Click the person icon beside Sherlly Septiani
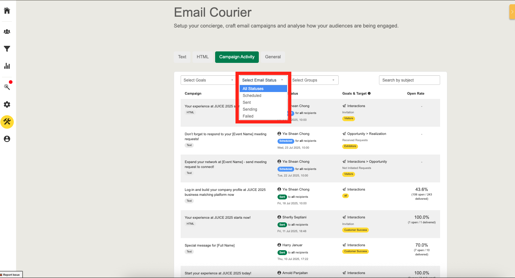Viewport: 515px width, 278px height. [279, 217]
